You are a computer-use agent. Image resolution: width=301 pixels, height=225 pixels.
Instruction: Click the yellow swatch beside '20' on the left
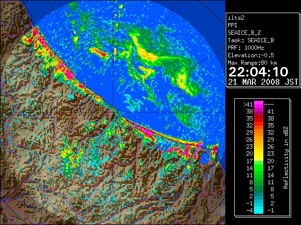tap(259, 154)
